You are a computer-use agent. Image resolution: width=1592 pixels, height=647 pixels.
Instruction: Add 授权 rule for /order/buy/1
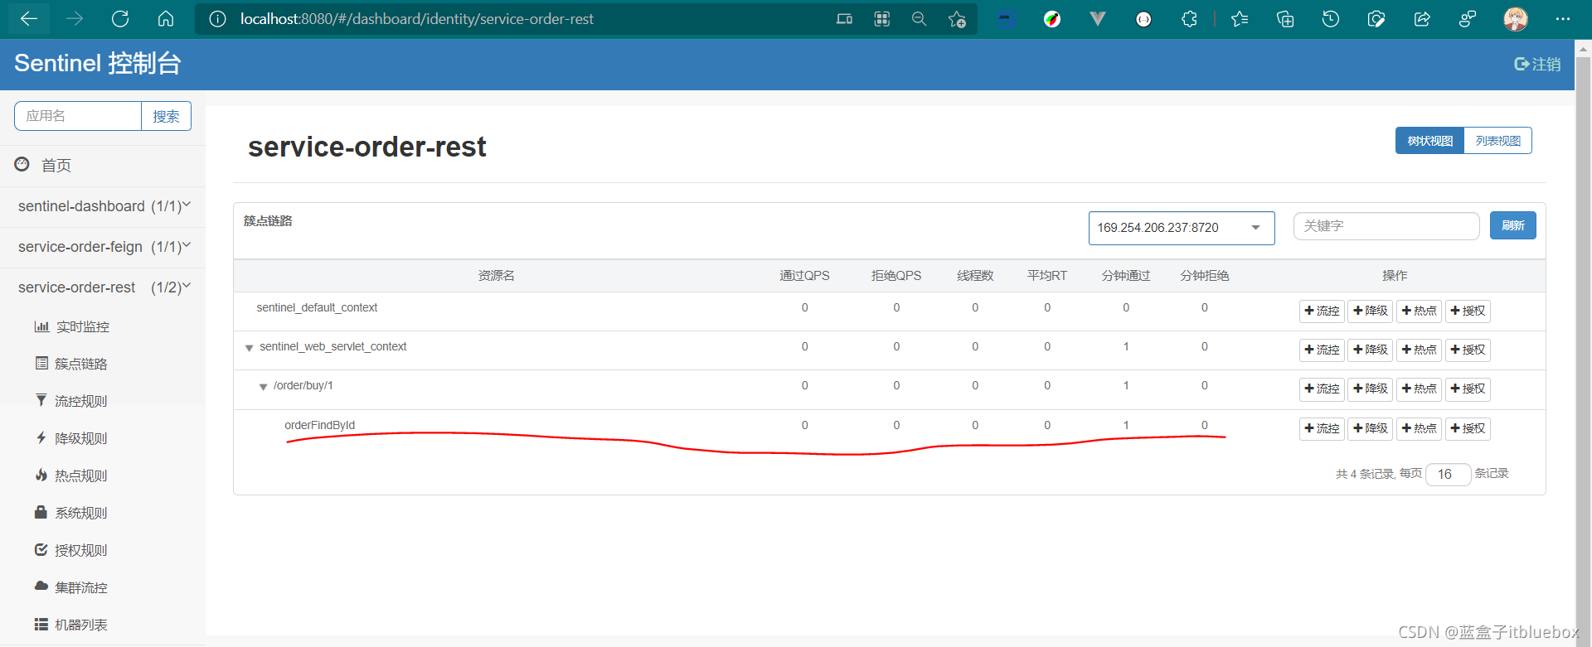1468,389
